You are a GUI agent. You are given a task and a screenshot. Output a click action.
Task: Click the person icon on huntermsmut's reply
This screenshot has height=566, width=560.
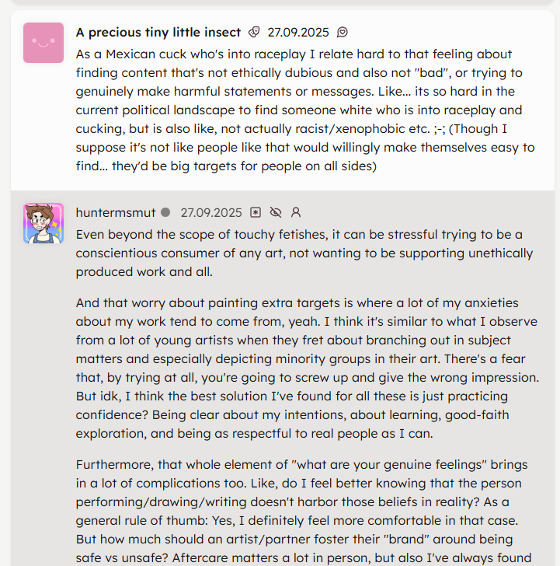tap(295, 212)
